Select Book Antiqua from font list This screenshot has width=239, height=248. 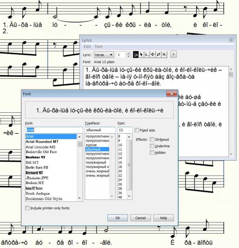pyautogui.click(x=38, y=193)
